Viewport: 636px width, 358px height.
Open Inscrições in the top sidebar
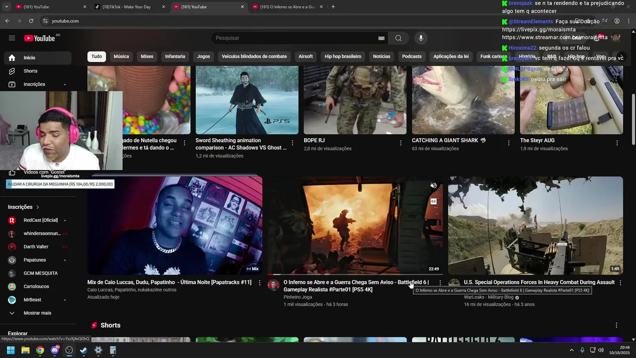[38, 84]
